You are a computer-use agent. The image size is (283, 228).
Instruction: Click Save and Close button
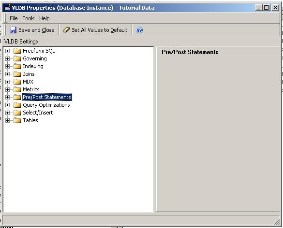(x=32, y=30)
